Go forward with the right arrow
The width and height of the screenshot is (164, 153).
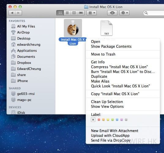pos(19,13)
